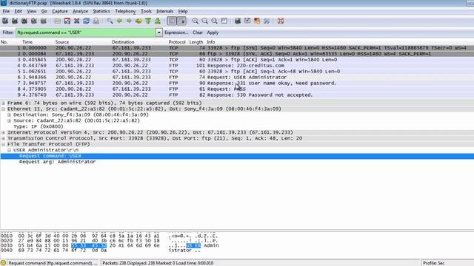Sort by the Protocol column header
Image resolution: width=474 pixels, height=266 pixels.
(177, 42)
